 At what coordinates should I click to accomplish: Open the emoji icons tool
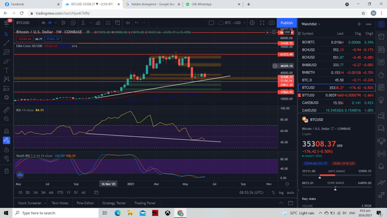pos(6,97)
